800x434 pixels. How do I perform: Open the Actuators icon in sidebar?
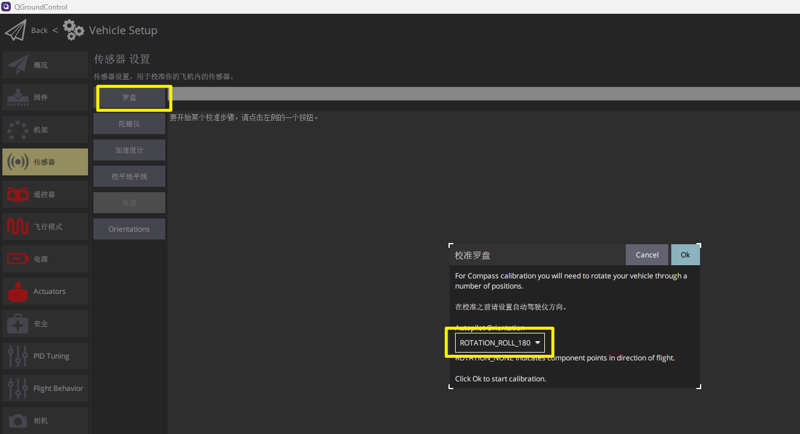(x=18, y=292)
